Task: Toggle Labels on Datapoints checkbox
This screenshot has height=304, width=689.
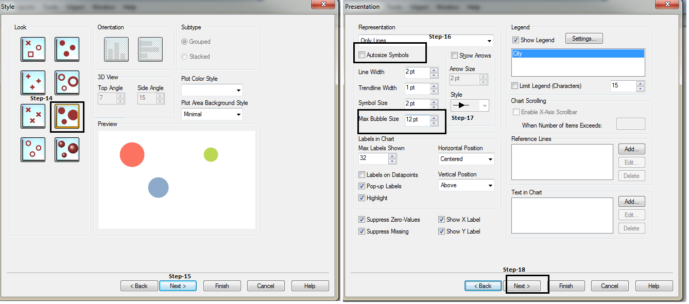Action: (x=362, y=175)
